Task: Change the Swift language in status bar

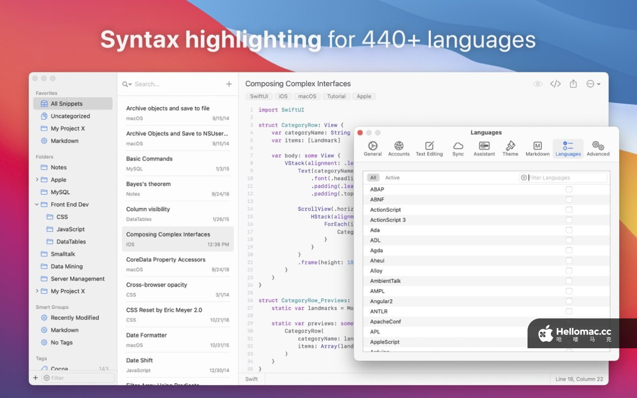Action: click(x=252, y=379)
